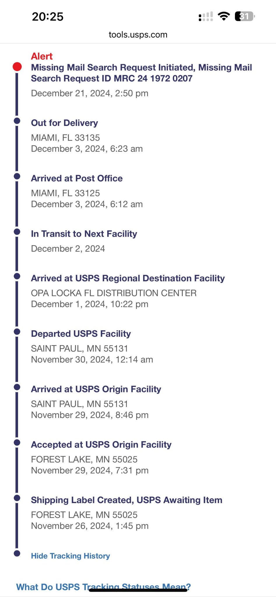Screen dimensions: 276x597
Task: Tap the Shipping Label Created dot
Action: [17, 498]
